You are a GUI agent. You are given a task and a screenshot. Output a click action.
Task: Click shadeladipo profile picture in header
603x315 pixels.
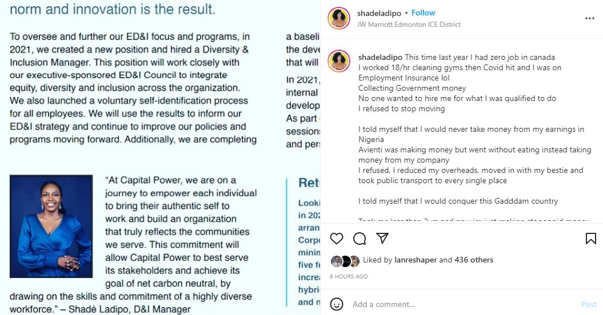click(x=339, y=18)
